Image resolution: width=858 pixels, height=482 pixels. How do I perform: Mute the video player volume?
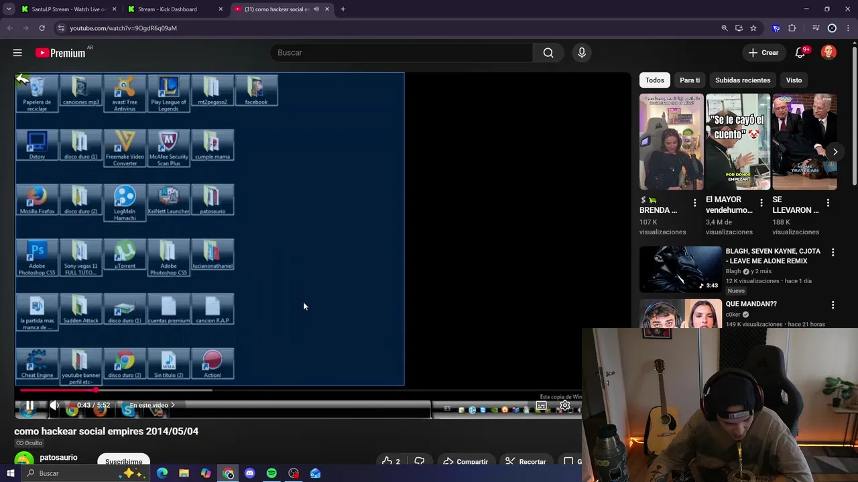pos(55,405)
